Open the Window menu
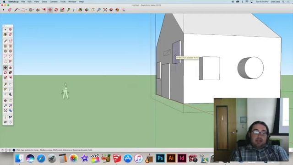This screenshot has width=293, height=165. 72,2
